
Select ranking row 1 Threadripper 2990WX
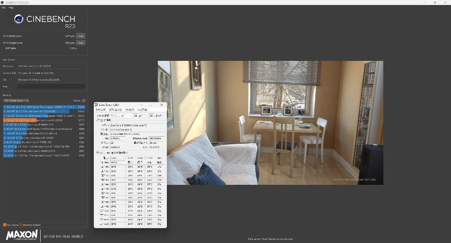44,107
